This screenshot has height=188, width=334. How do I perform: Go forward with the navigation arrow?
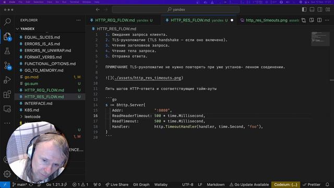tap(106, 9)
